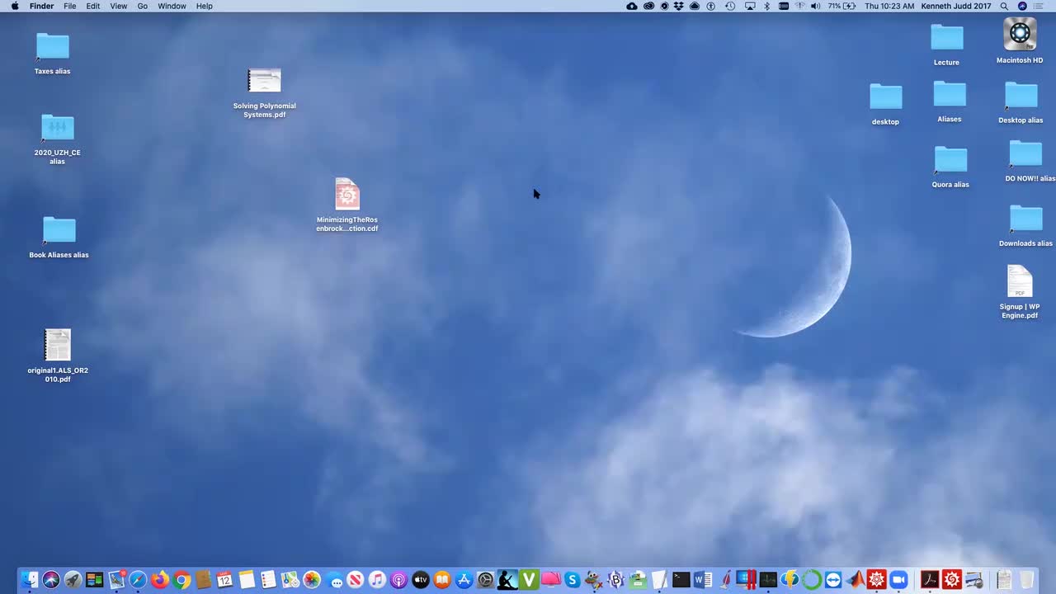Open the Apple TV app
The width and height of the screenshot is (1056, 594).
tap(421, 580)
